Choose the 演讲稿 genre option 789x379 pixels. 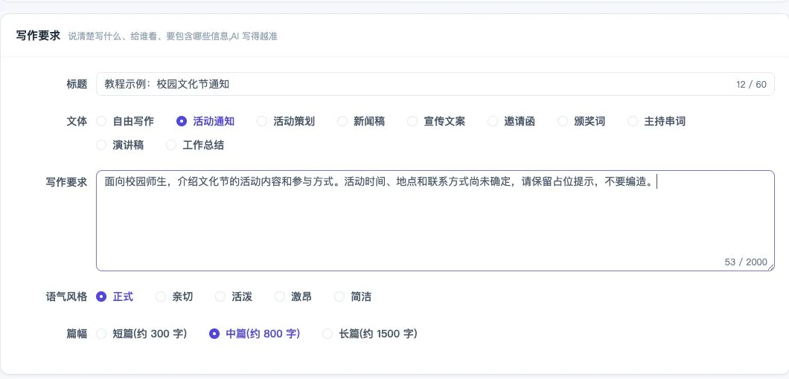pos(121,145)
